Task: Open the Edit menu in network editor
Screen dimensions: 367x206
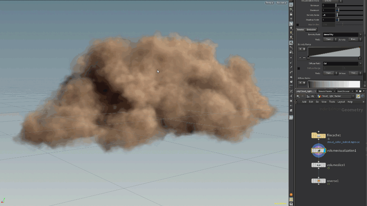Action: [311, 102]
